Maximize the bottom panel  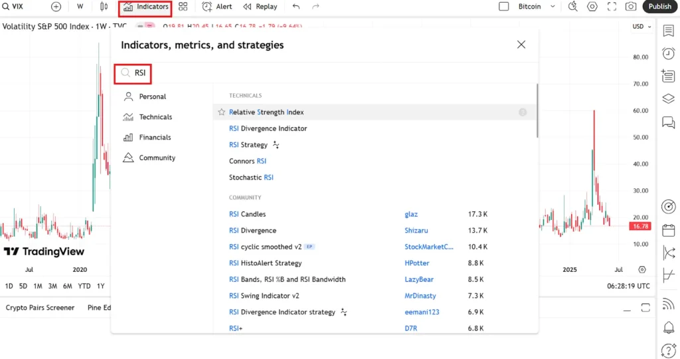coord(645,308)
